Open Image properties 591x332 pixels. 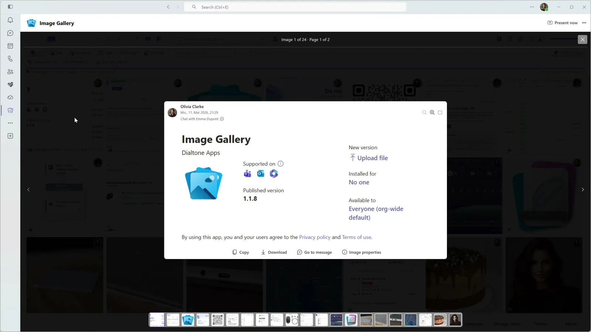[362, 252]
